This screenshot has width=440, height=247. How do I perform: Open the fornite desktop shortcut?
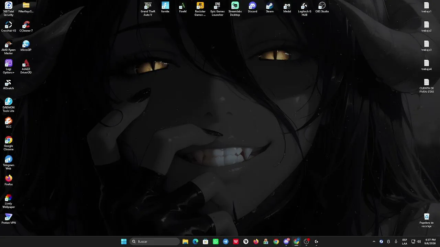tap(165, 7)
